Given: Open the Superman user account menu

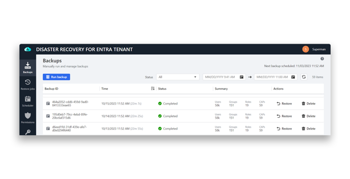Looking at the screenshot, I should (x=314, y=50).
